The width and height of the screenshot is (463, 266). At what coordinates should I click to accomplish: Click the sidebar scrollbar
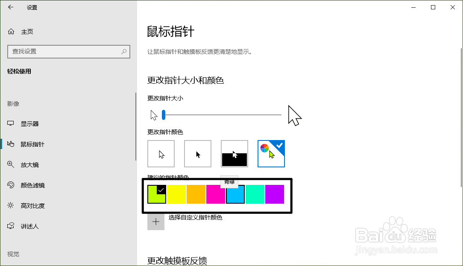136,126
